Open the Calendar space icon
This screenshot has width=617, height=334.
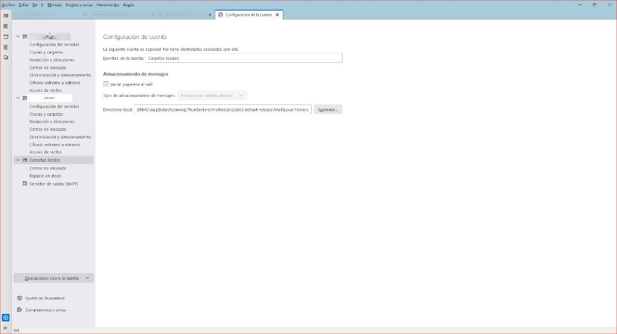(x=6, y=36)
